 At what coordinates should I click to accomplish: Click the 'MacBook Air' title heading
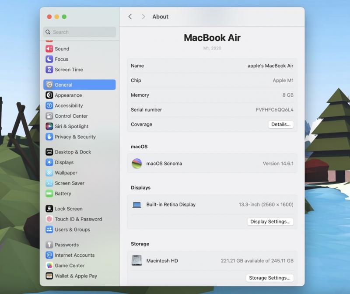tap(212, 38)
